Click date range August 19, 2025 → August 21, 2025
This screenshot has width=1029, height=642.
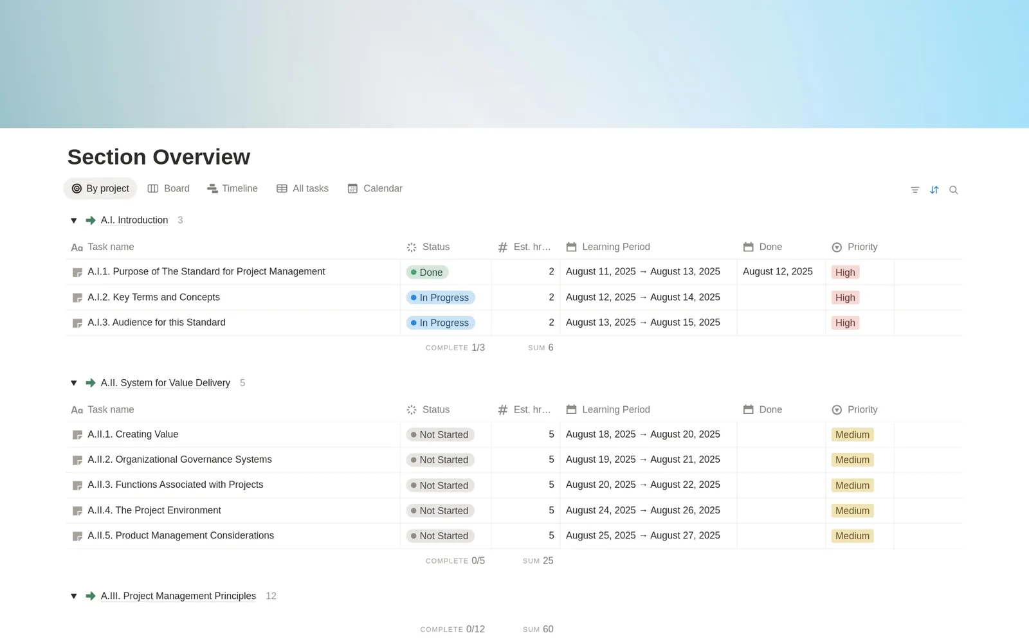coord(643,459)
